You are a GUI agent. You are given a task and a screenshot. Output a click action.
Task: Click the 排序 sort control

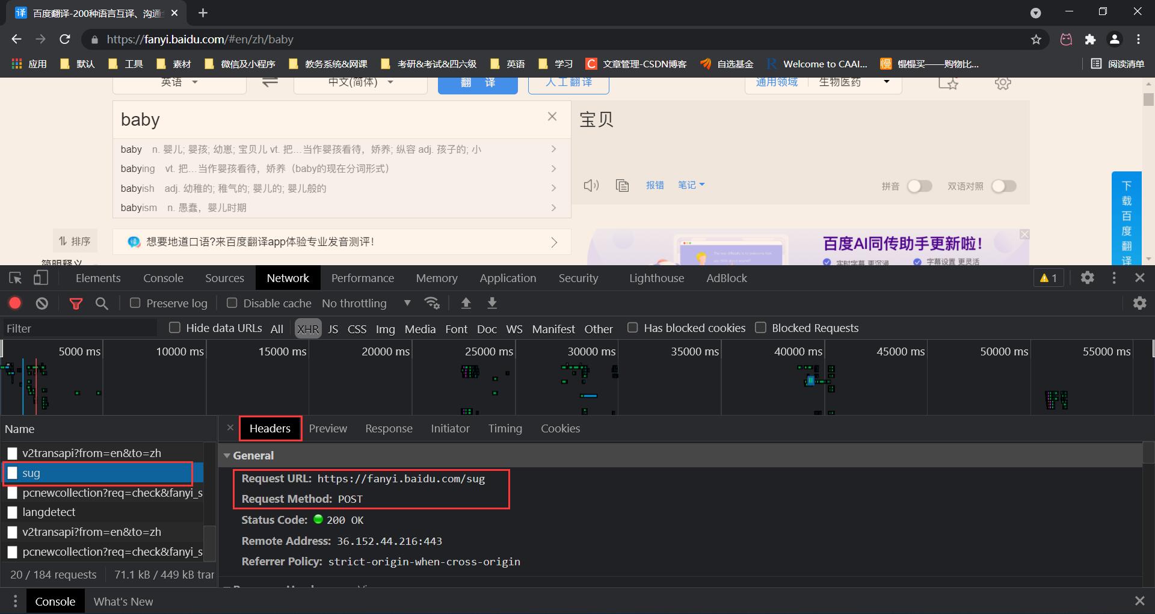75,241
